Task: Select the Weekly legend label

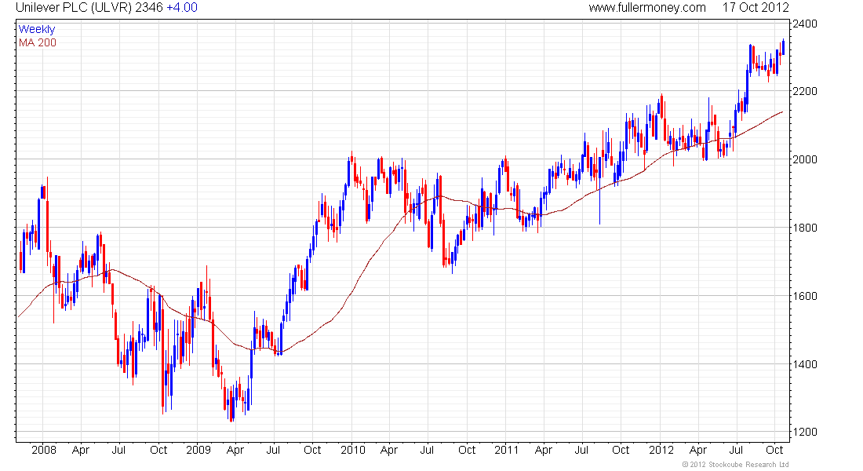Action: [x=37, y=29]
